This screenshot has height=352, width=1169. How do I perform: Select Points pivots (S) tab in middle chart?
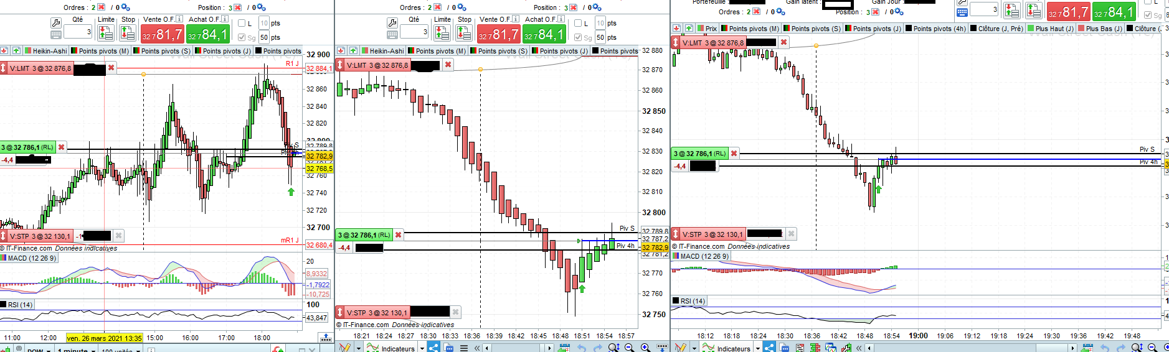click(499, 51)
